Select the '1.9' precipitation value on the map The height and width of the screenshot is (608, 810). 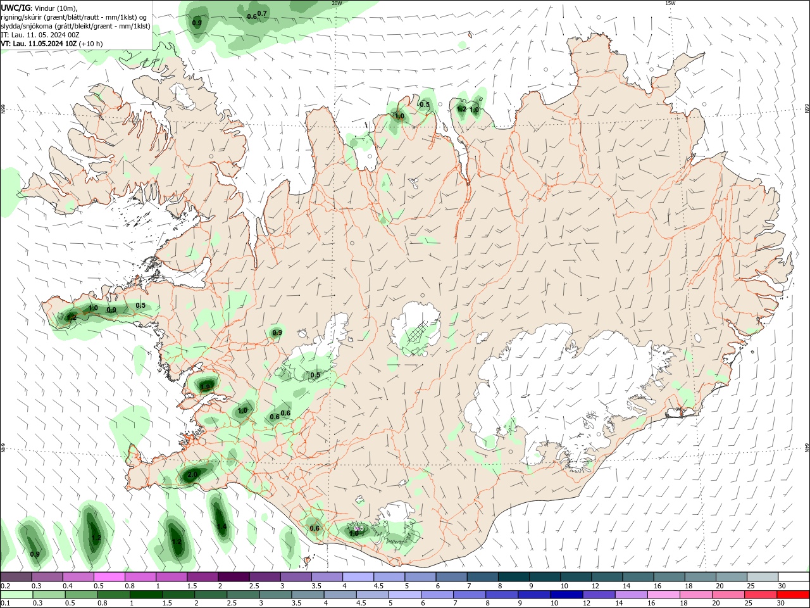coord(205,387)
